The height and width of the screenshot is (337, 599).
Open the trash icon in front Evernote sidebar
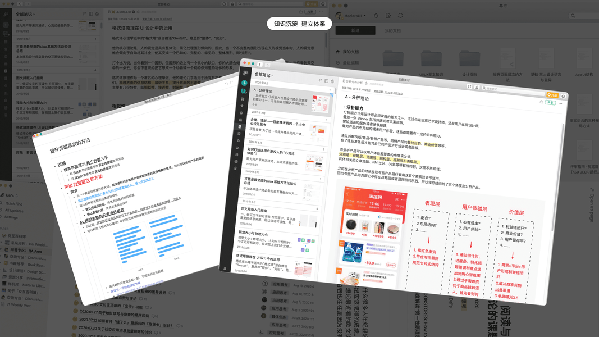pyautogui.click(x=235, y=168)
